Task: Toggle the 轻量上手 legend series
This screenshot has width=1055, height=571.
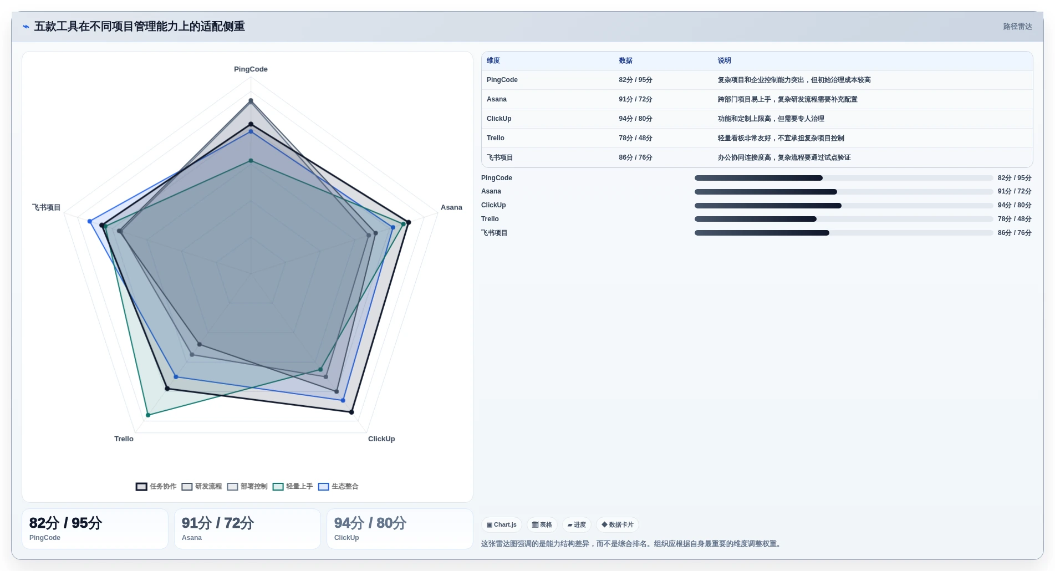Action: pyautogui.click(x=293, y=486)
